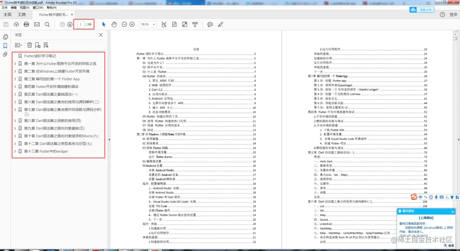This screenshot has height=251, width=460.
Task: Open attachments paperclip panel icon
Action: pyautogui.click(x=5, y=54)
